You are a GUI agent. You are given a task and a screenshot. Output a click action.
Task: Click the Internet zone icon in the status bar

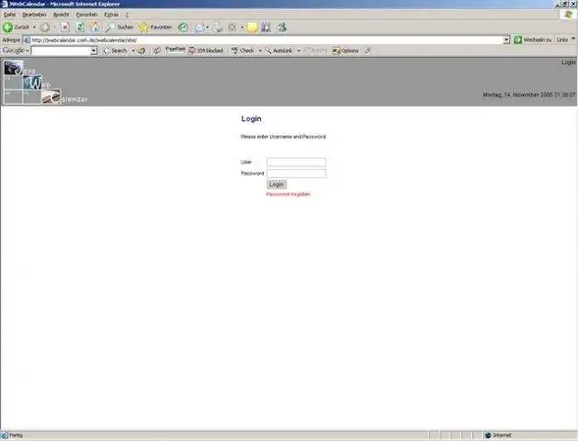tap(488, 435)
